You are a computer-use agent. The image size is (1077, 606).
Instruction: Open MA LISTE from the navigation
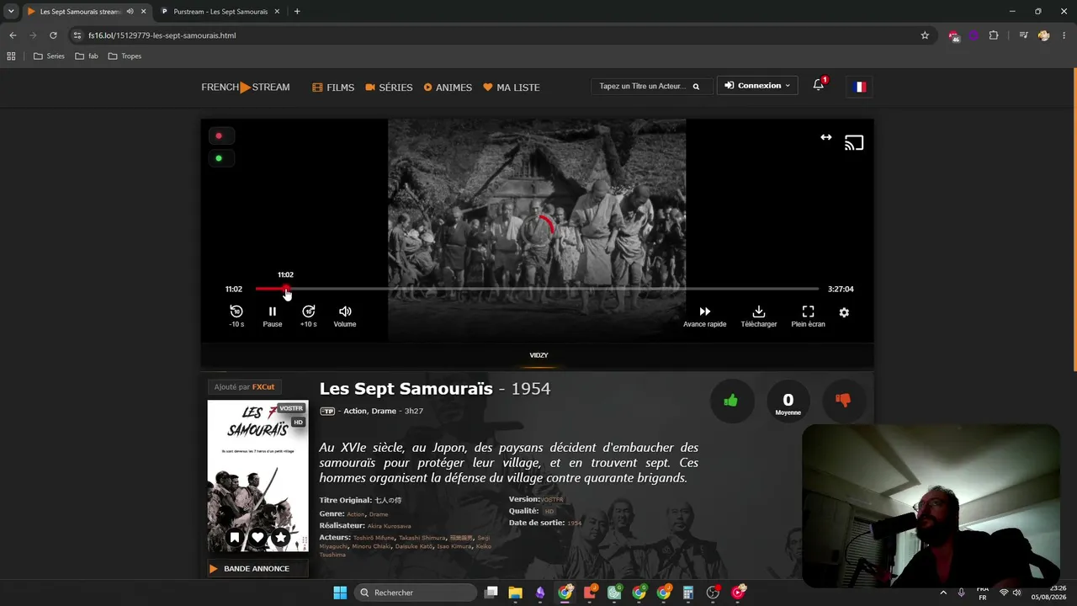(x=512, y=88)
